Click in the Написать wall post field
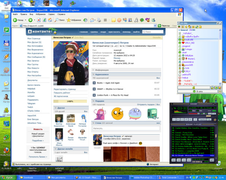 coord(126,128)
